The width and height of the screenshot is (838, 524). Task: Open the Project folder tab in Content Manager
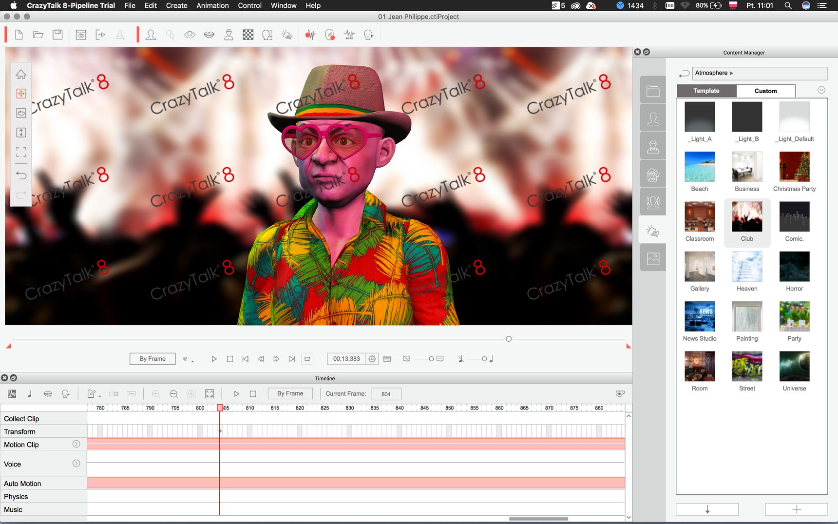(x=653, y=91)
